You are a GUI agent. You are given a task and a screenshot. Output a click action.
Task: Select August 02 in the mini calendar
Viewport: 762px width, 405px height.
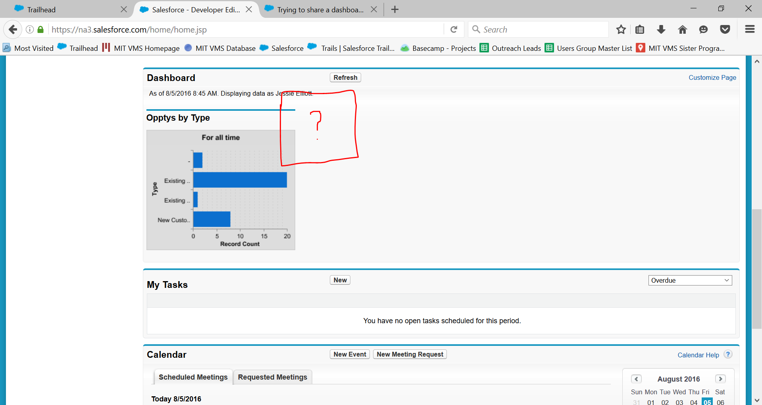tap(665, 402)
